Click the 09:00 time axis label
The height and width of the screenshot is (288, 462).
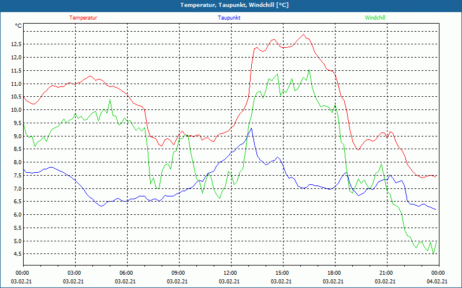point(179,273)
